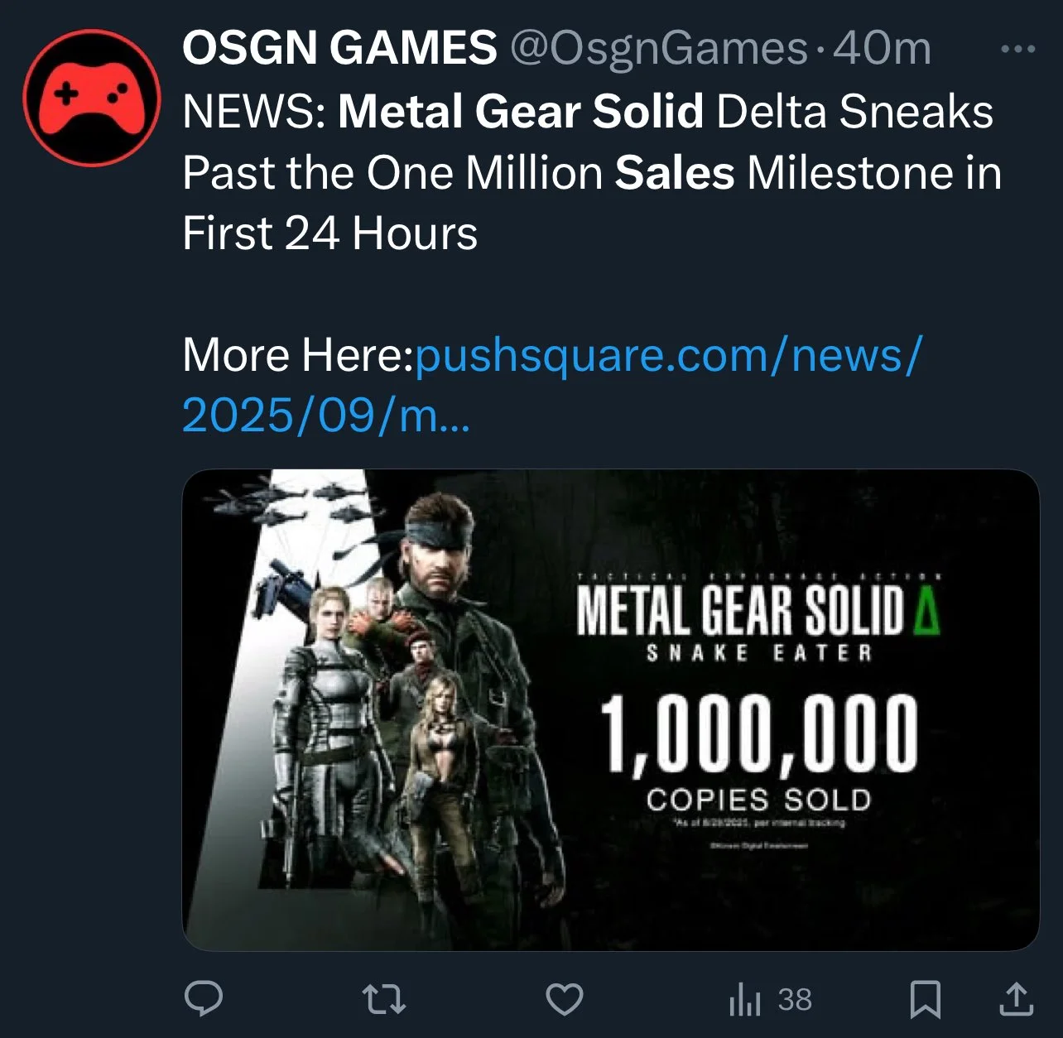The width and height of the screenshot is (1063, 1038).
Task: Visit the @OsgnGames handle
Action: pyautogui.click(x=659, y=48)
